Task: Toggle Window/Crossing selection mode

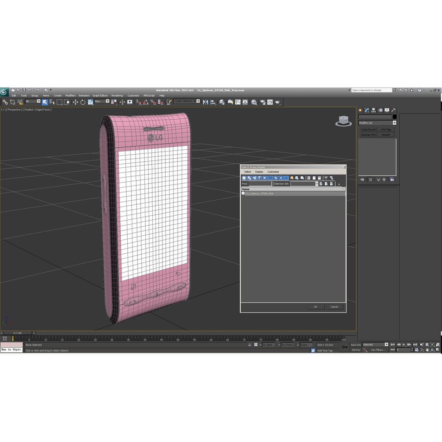Action: (67, 102)
